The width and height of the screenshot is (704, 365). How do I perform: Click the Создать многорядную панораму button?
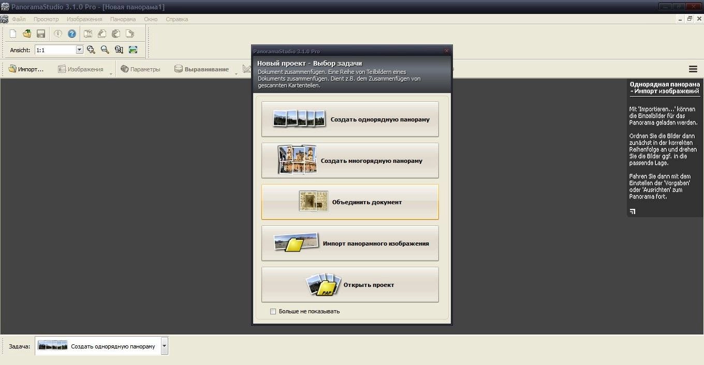pyautogui.click(x=350, y=160)
